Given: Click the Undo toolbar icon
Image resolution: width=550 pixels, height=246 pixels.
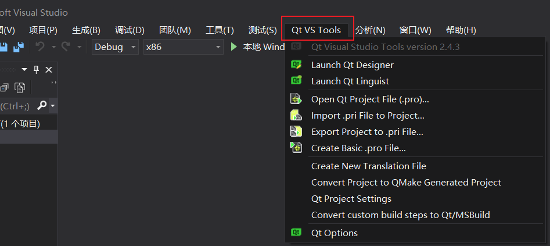Looking at the screenshot, I should tap(40, 47).
